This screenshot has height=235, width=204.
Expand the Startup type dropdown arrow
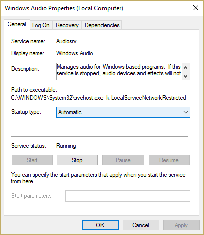click(x=186, y=112)
